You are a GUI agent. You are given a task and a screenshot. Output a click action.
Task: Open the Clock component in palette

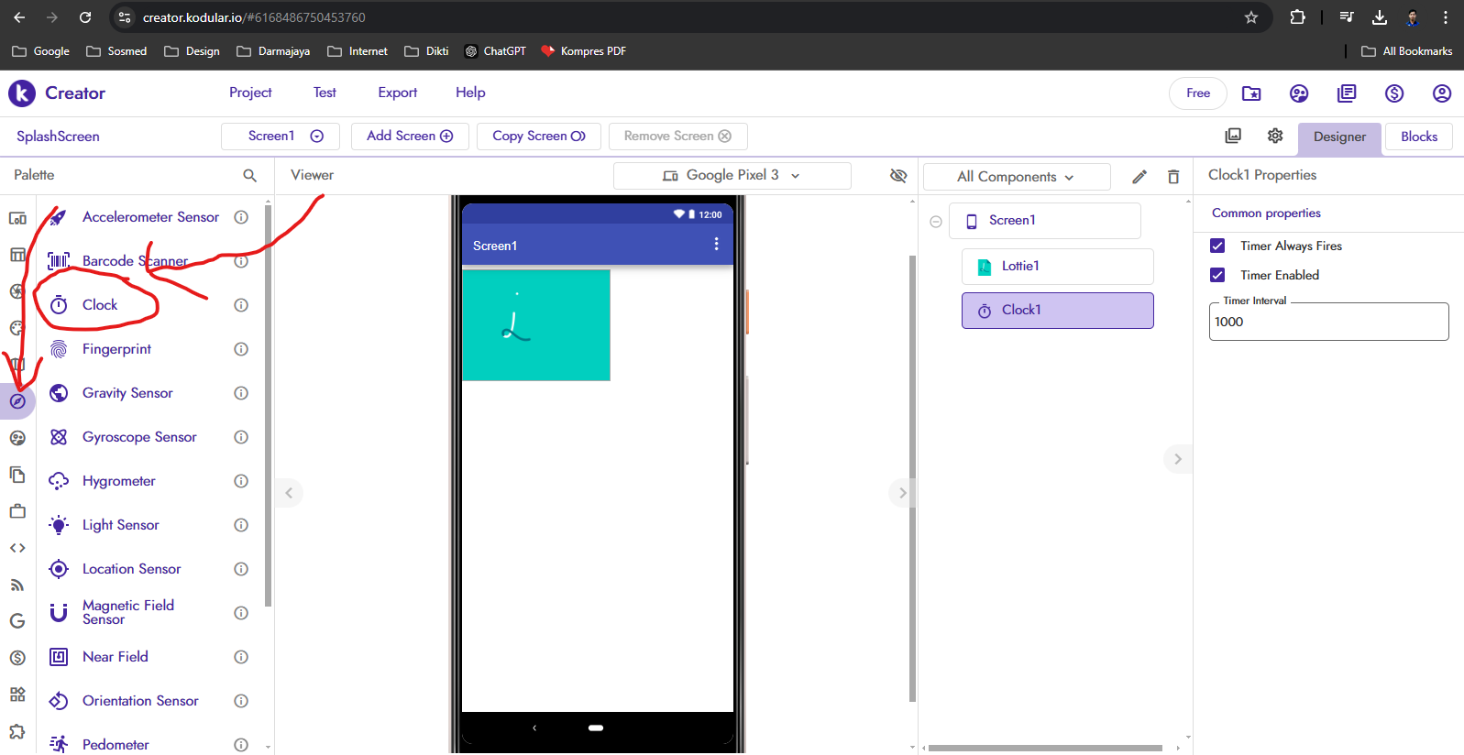[x=100, y=305]
